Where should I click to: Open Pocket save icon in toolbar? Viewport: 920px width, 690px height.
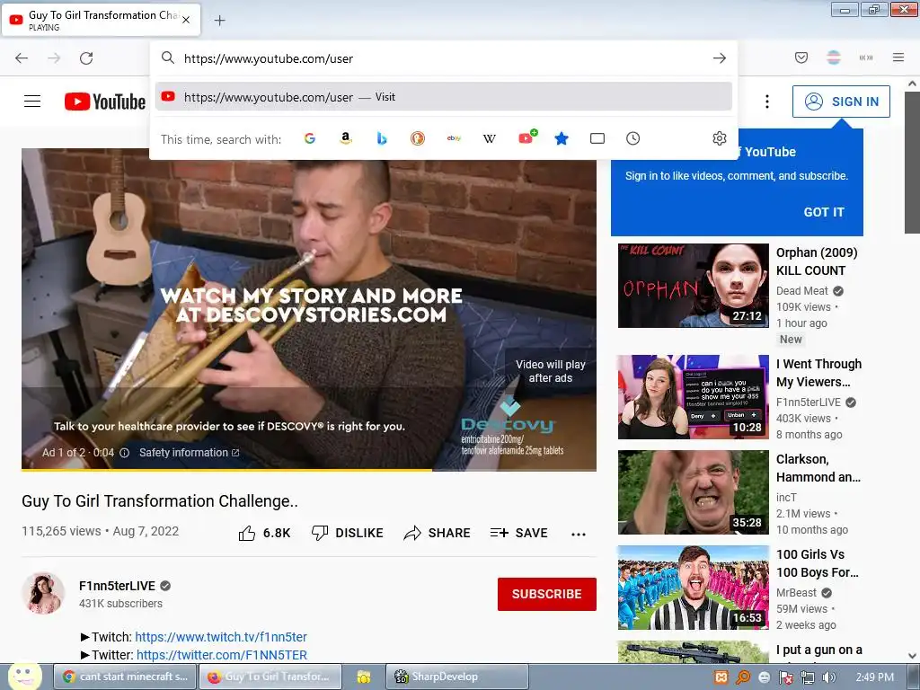coord(801,57)
